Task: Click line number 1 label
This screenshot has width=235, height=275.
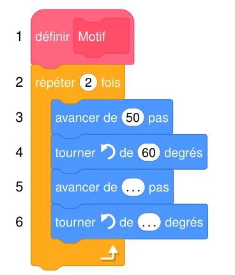Action: tap(19, 36)
